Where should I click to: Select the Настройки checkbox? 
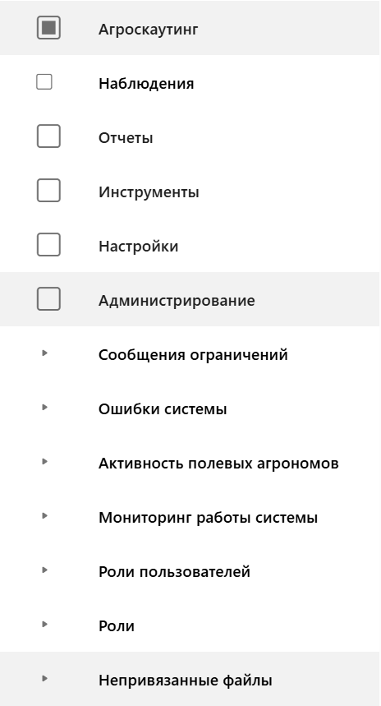pyautogui.click(x=48, y=245)
